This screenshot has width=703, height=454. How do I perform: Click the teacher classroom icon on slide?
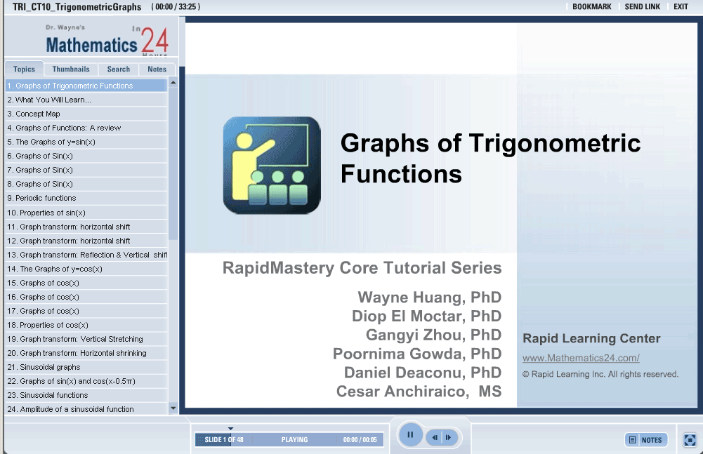coord(272,165)
